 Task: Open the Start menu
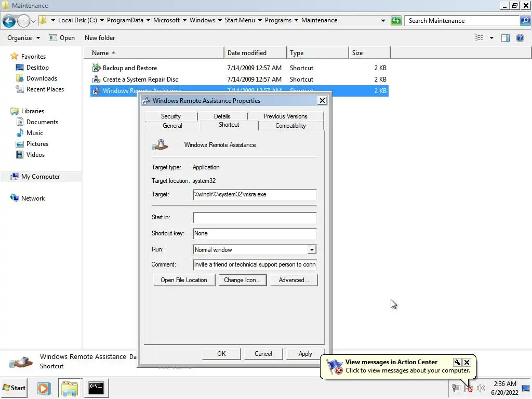click(x=14, y=388)
